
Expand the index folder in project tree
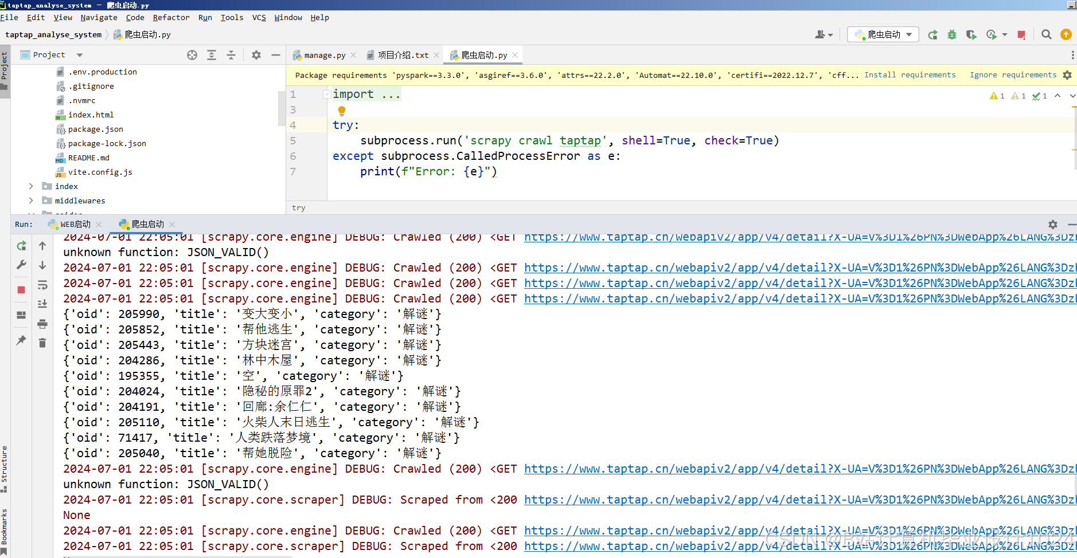(x=31, y=186)
